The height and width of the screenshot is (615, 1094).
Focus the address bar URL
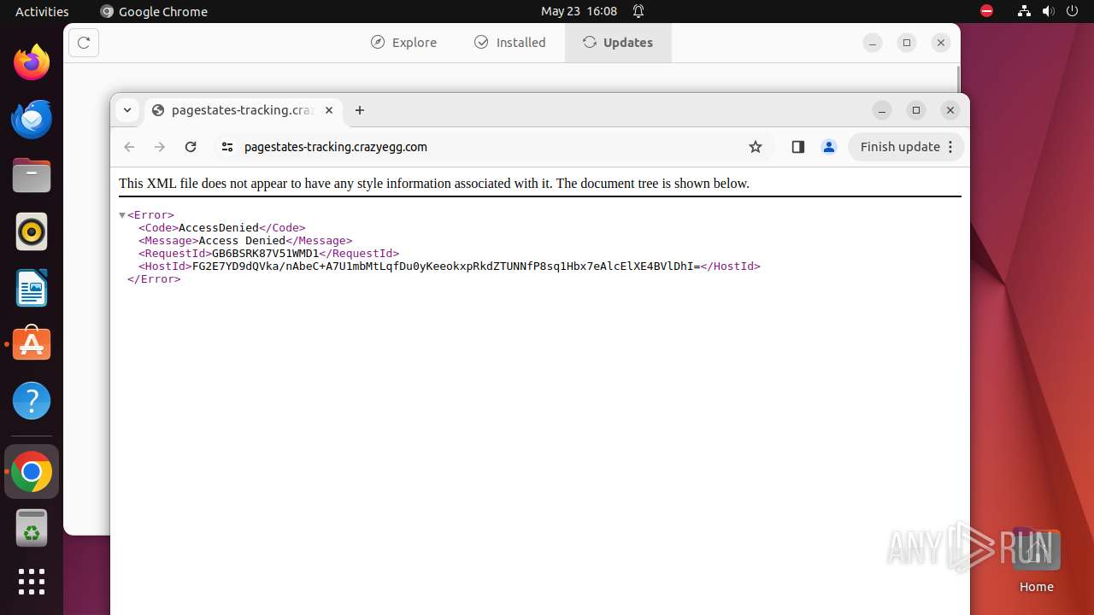point(336,147)
